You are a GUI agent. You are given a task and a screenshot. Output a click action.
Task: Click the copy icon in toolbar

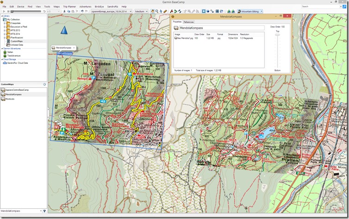point(69,11)
